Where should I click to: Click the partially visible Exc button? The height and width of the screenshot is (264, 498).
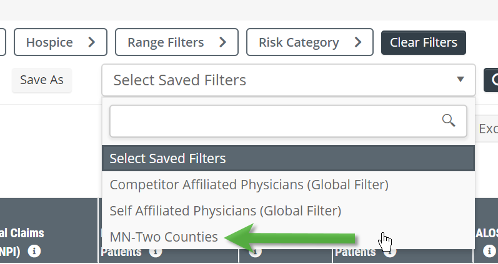point(487,128)
